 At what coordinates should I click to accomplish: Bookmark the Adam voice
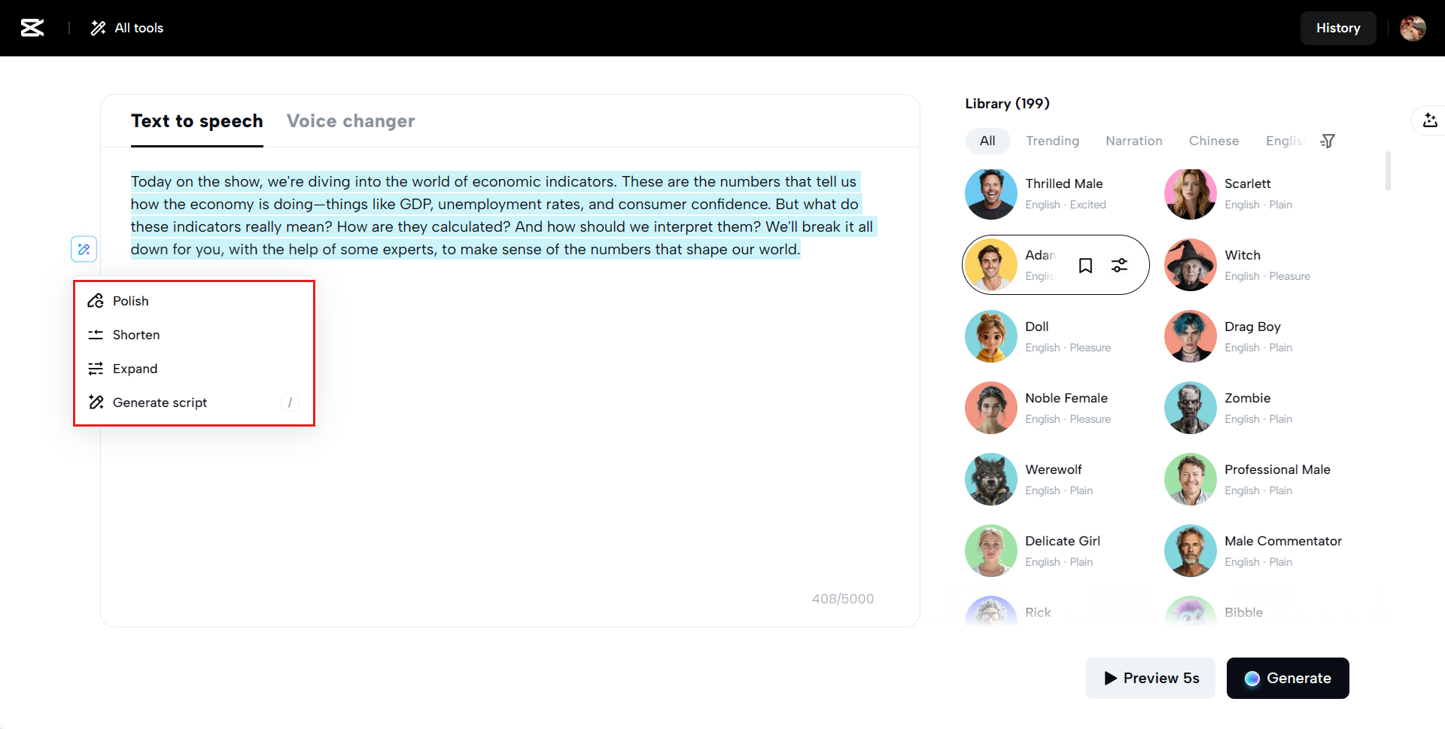click(x=1085, y=266)
